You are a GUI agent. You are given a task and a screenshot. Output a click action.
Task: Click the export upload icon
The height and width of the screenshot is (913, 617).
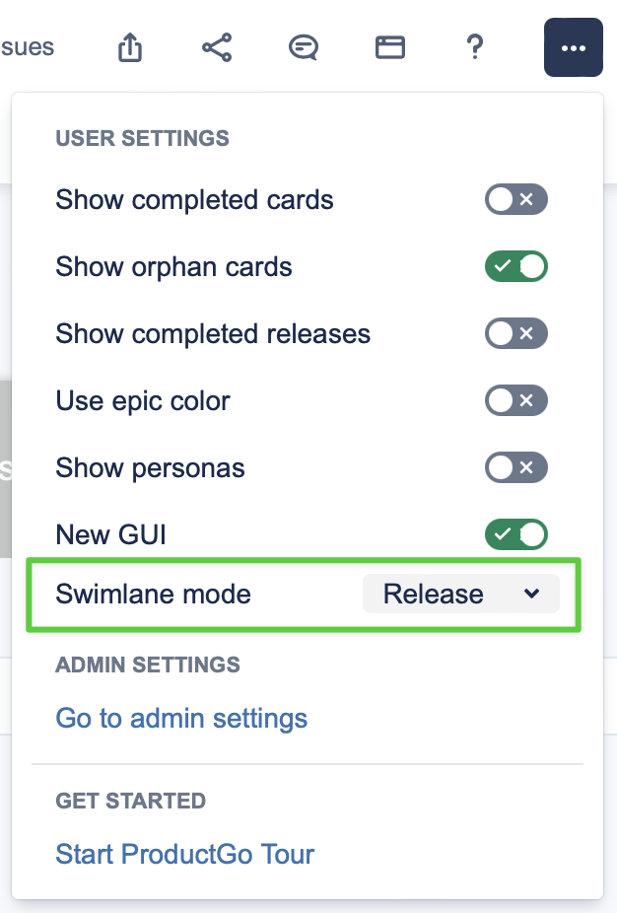(x=130, y=47)
